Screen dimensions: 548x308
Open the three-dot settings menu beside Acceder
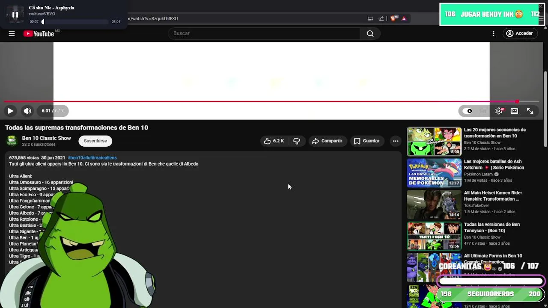coord(493,33)
